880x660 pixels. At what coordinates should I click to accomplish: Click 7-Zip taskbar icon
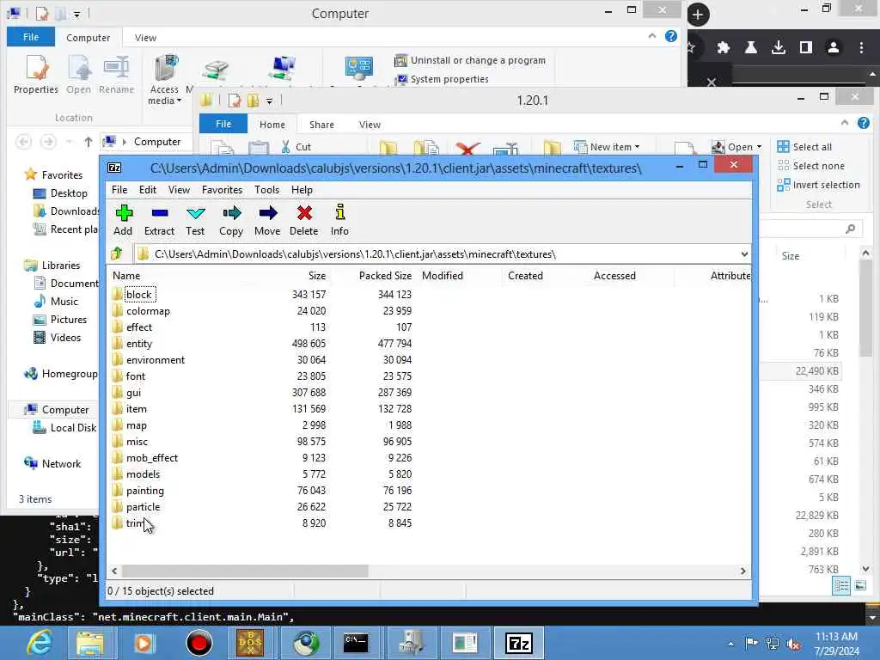(x=519, y=643)
